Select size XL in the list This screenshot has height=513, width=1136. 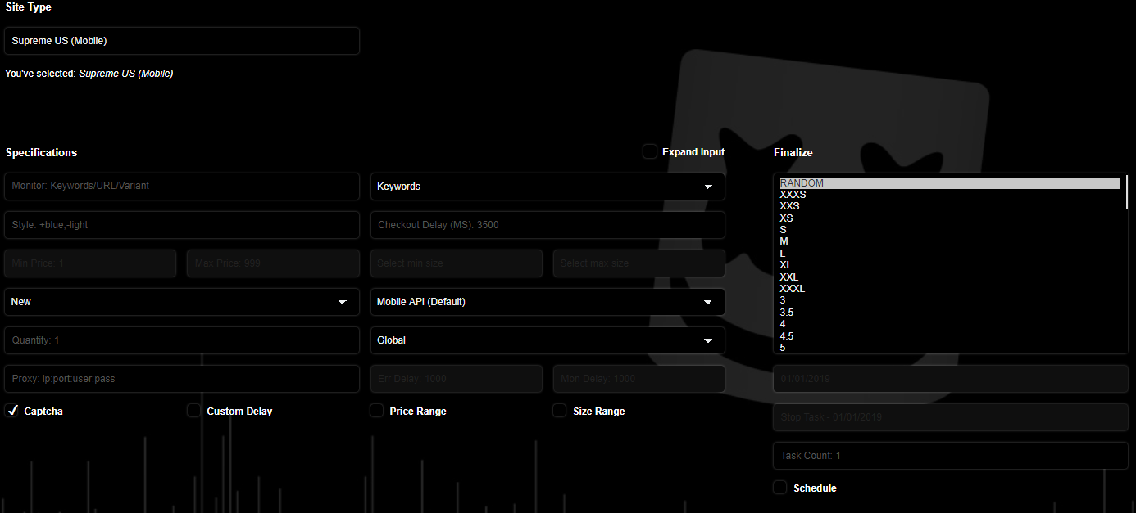[949, 265]
